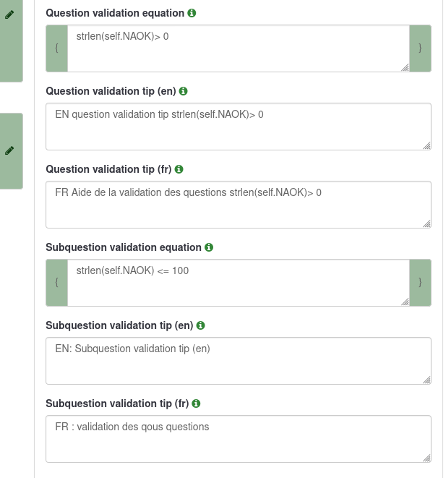Click opening brace on Question validation equation
Image resolution: width=446 pixels, height=478 pixels.
click(56, 48)
